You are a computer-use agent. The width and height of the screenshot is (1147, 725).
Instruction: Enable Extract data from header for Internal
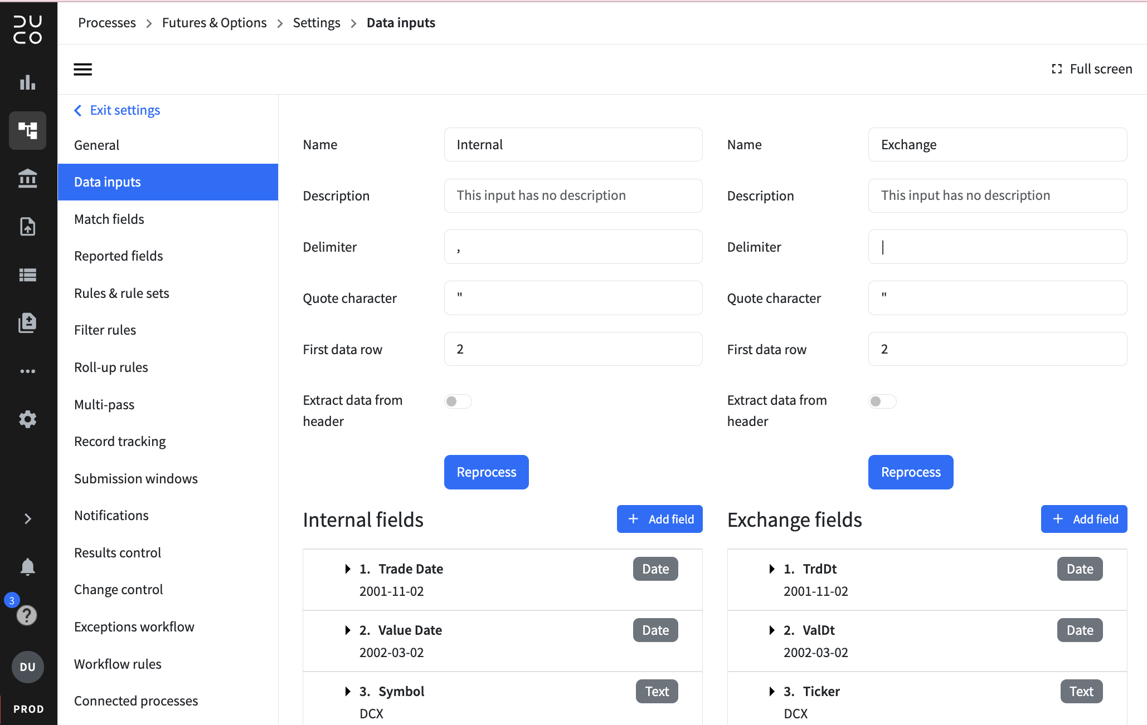[x=458, y=401]
